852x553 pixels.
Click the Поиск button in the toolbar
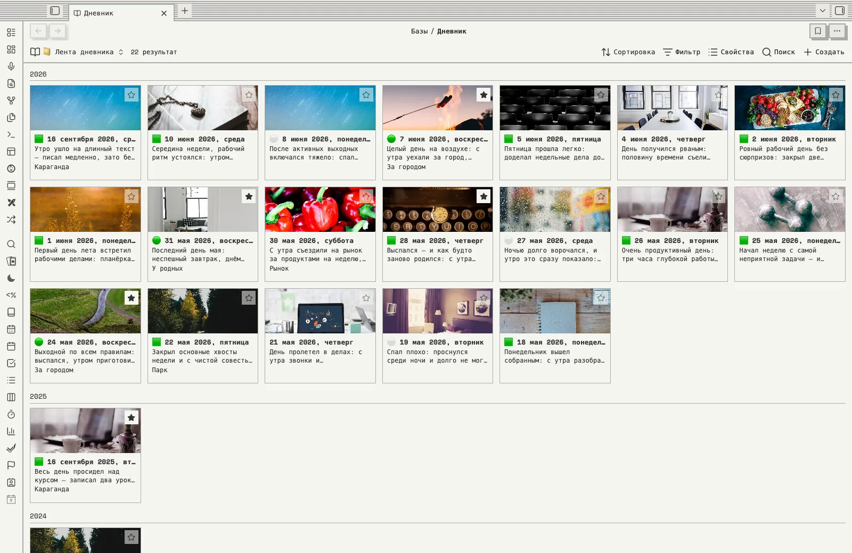tap(779, 52)
